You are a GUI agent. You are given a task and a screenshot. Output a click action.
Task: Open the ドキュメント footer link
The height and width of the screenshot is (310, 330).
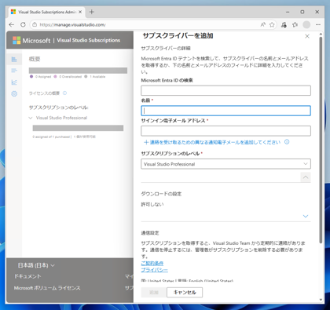point(27,276)
